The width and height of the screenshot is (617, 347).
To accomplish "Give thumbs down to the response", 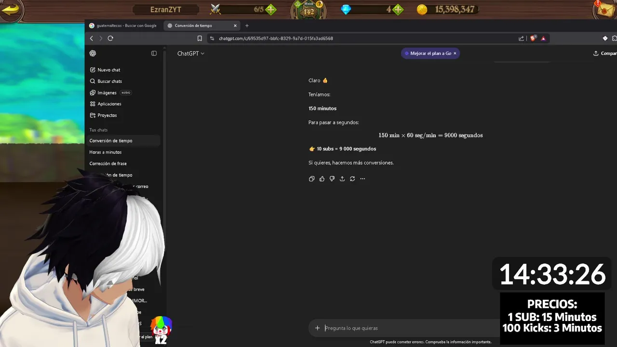I will [332, 179].
